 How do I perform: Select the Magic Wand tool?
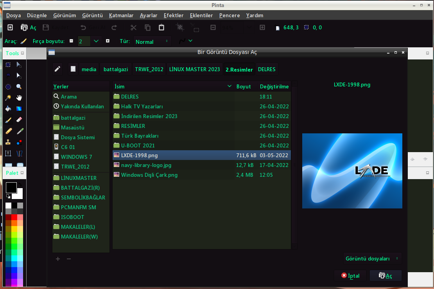point(8,98)
